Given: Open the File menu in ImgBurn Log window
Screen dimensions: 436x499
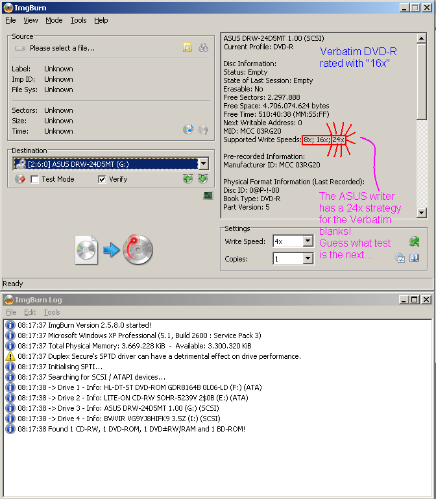Looking at the screenshot, I should pos(11,312).
